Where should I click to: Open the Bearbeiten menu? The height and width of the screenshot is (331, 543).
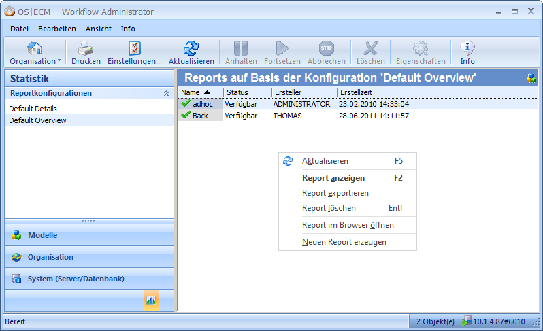point(57,29)
